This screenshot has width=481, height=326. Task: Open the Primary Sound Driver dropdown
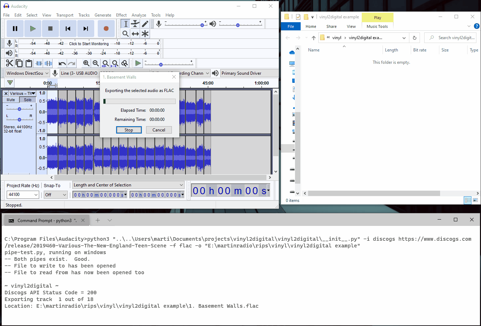(249, 73)
